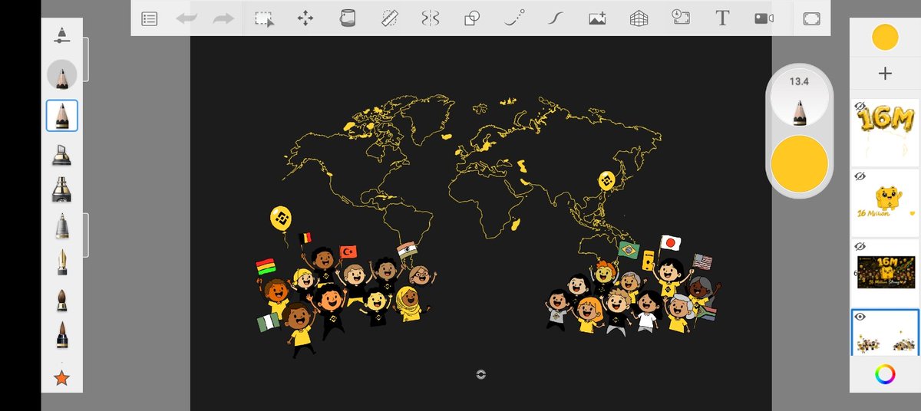This screenshot has width=921, height=411.
Task: Open the large yellow color puck
Action: pyautogui.click(x=799, y=164)
